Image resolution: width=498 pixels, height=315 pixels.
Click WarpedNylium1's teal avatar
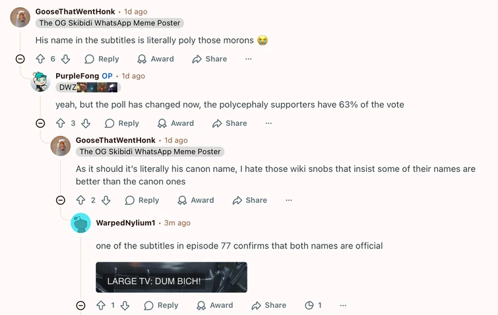pyautogui.click(x=80, y=223)
